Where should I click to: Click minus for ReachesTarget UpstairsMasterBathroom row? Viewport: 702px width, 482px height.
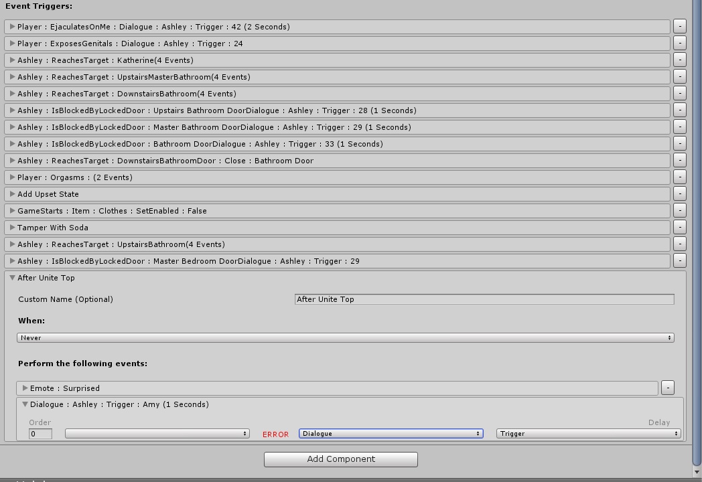coord(679,77)
